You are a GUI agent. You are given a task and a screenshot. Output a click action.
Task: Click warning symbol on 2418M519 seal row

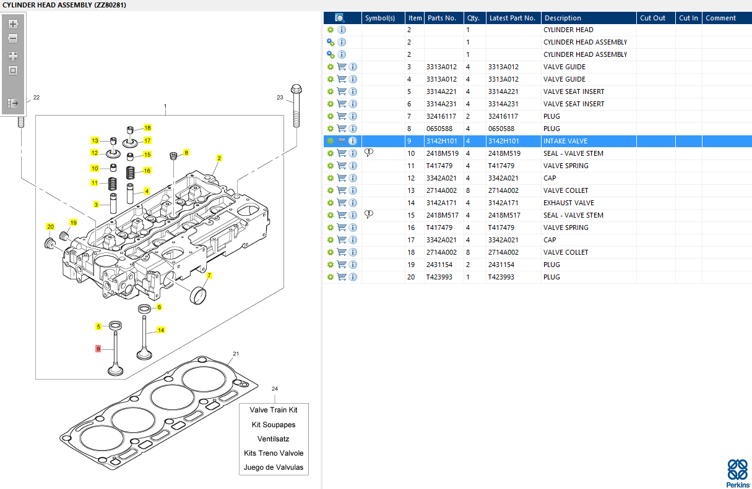(x=370, y=153)
